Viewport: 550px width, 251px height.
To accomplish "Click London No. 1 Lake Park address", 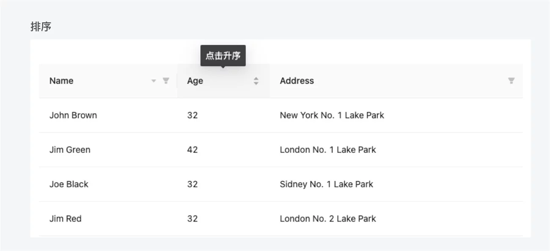I will (328, 150).
